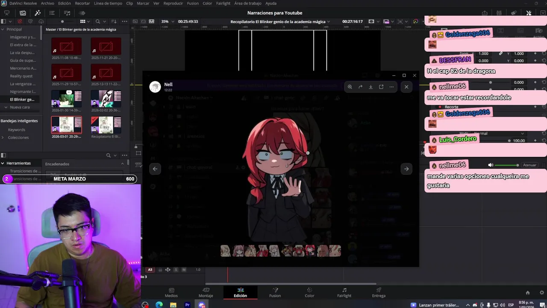Open the media pool search filter dropdown
The width and height of the screenshot is (547, 308).
(x=104, y=21)
